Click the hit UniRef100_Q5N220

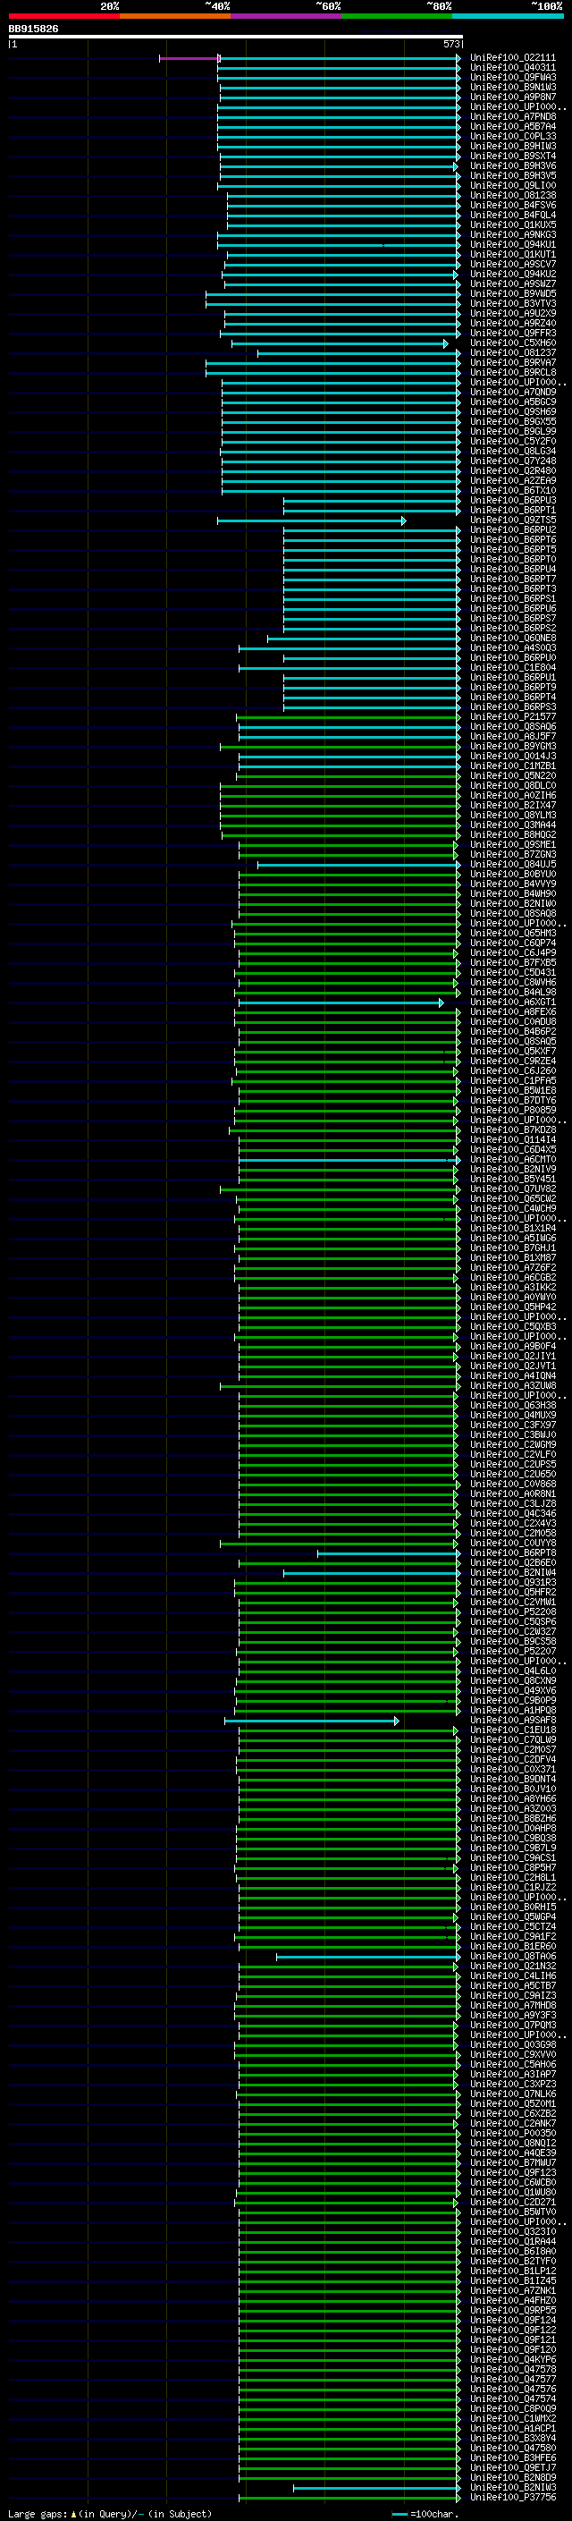click(x=513, y=776)
